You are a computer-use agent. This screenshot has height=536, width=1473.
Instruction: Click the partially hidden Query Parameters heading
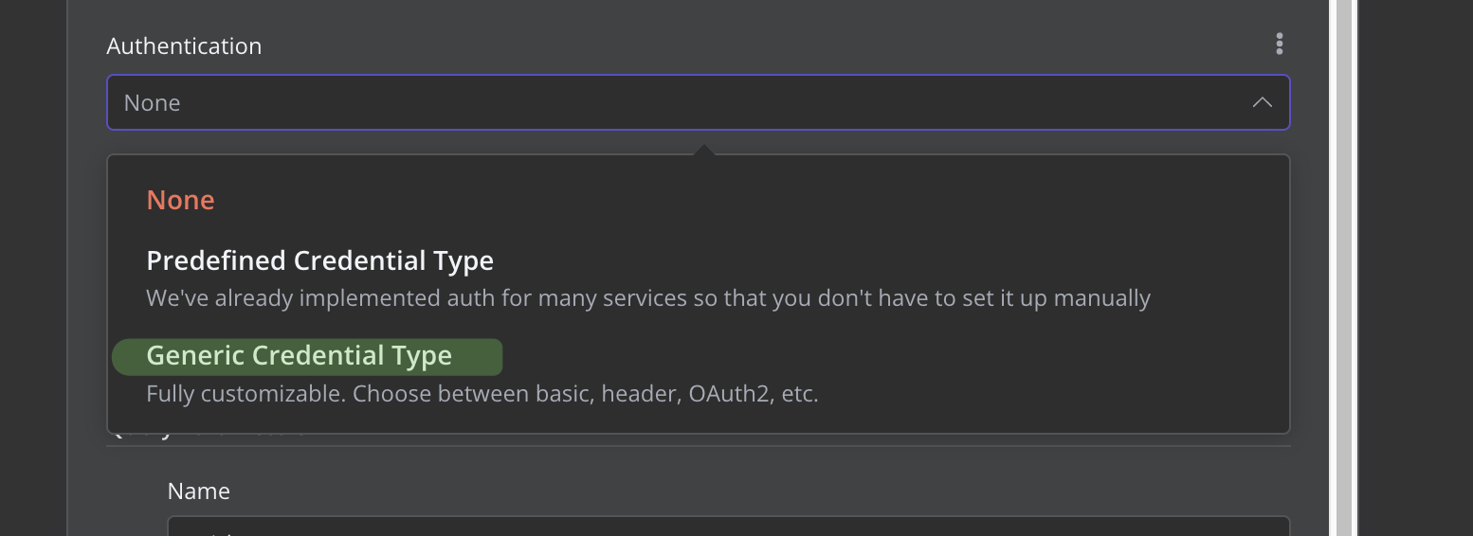click(209, 434)
